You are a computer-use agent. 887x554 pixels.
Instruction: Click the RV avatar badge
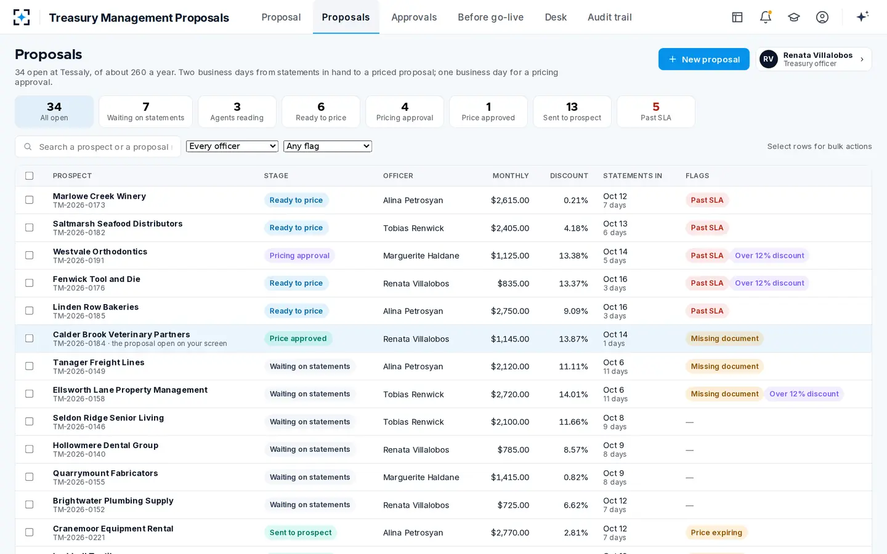(x=768, y=59)
